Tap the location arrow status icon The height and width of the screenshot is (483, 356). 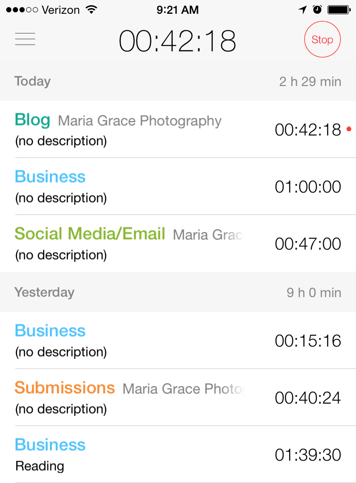point(302,10)
